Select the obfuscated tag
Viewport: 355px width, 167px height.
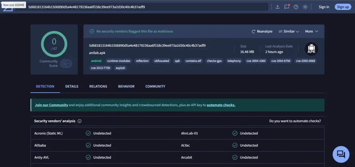click(x=162, y=61)
